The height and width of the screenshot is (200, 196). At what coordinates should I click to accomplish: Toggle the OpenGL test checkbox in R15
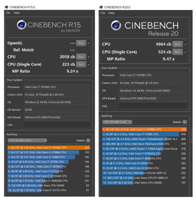point(89,43)
